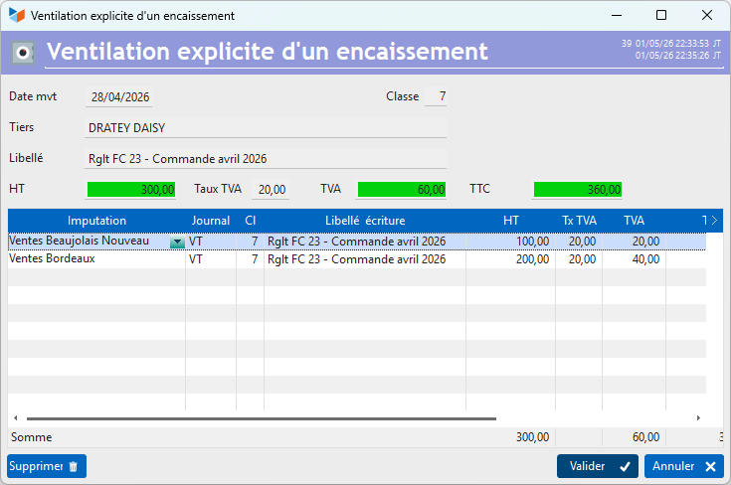Click the Libellé text field
This screenshot has width=731, height=485.
click(266, 159)
